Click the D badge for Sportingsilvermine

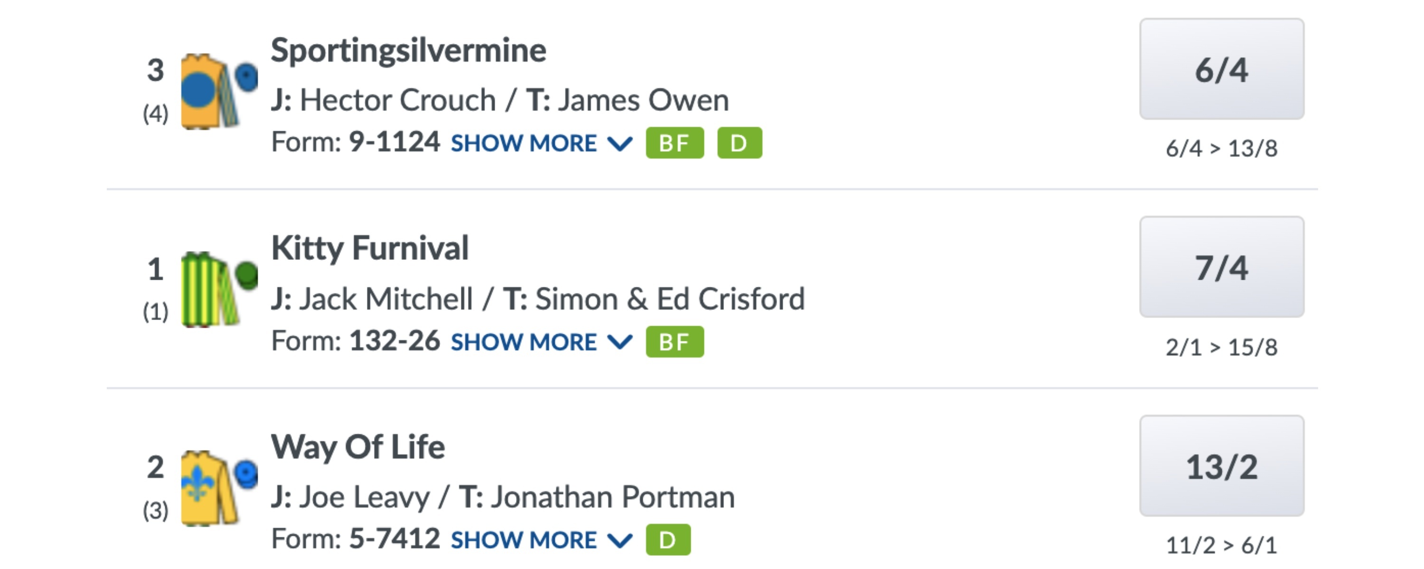coord(739,143)
